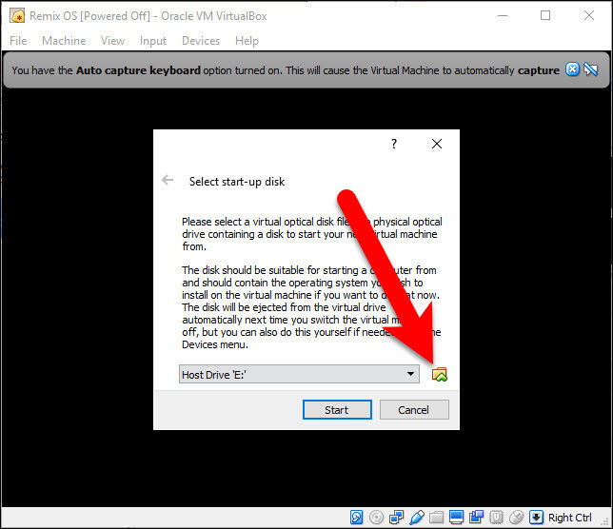Maximize the VirtualBox window
Viewport: 613px width, 529px height.
545,15
